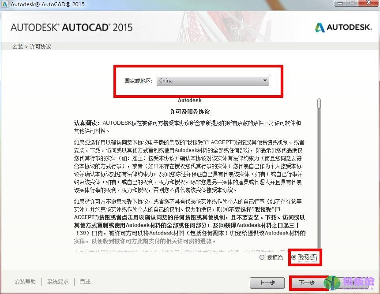Viewport: 380px width, 294px height.
Task: Click the 认真阅读 bold text in agreement
Action: [x=87, y=123]
